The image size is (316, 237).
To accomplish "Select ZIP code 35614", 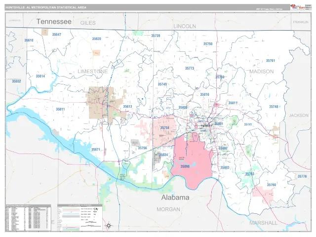I will tap(40, 76).
